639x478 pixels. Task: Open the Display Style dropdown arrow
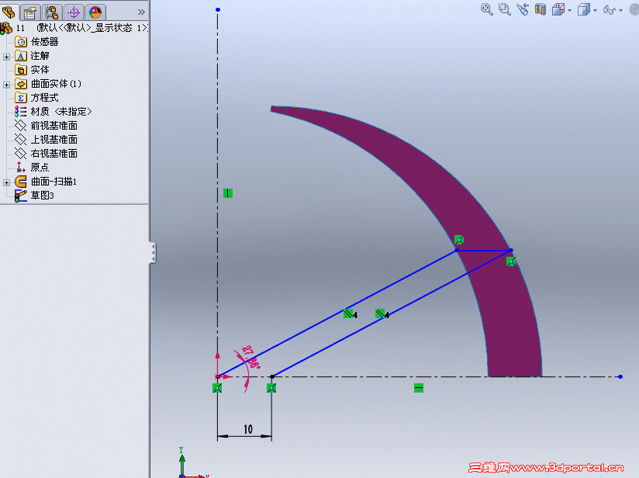coord(595,11)
